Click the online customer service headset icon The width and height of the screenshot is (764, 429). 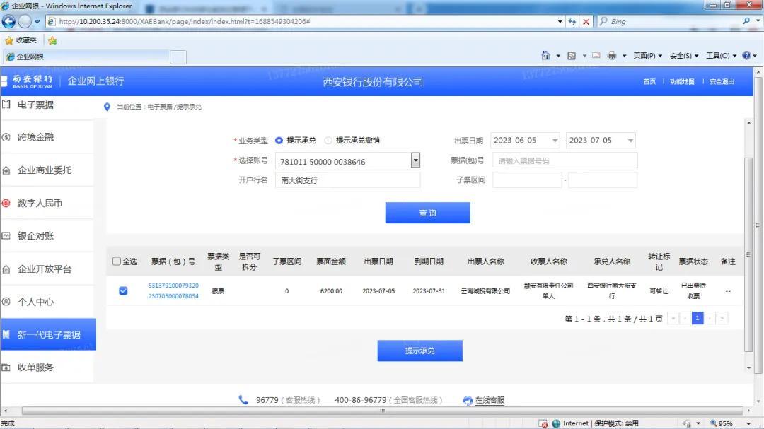468,400
